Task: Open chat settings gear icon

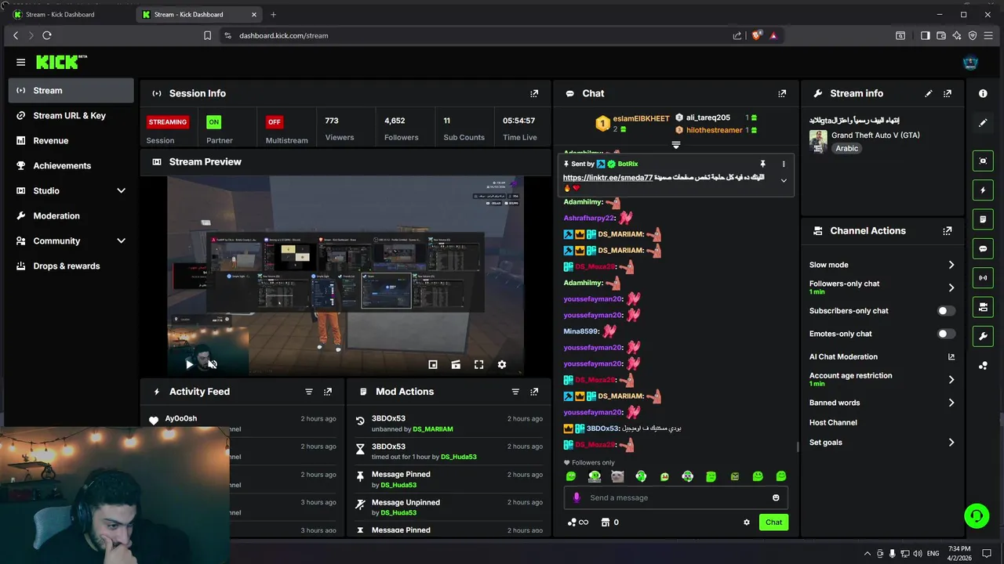Action: [747, 522]
